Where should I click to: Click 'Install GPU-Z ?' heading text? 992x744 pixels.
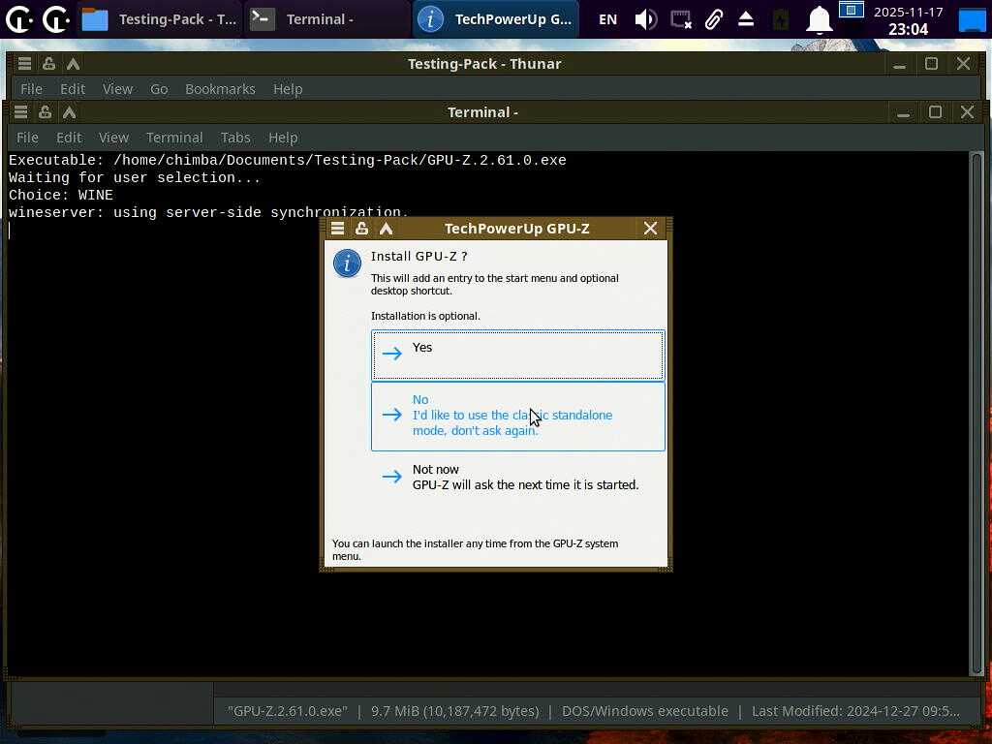[x=418, y=256]
